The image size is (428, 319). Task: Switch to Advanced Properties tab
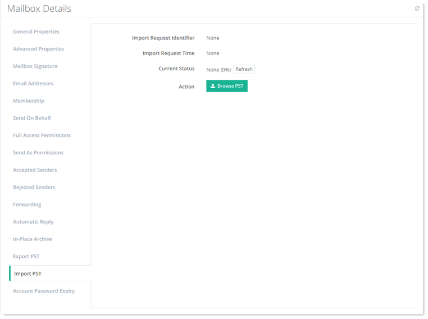point(38,49)
